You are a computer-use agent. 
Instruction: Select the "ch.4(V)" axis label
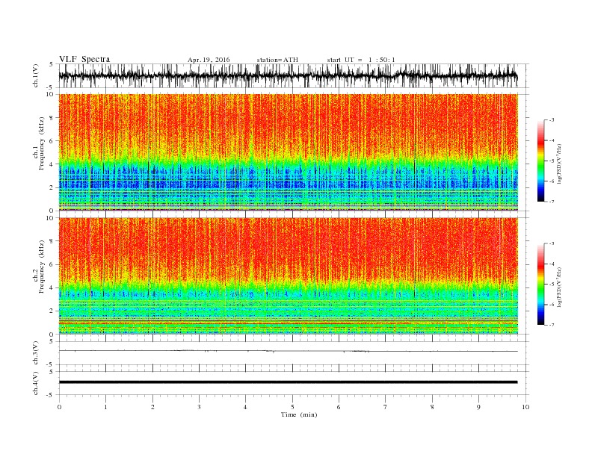tap(36, 383)
